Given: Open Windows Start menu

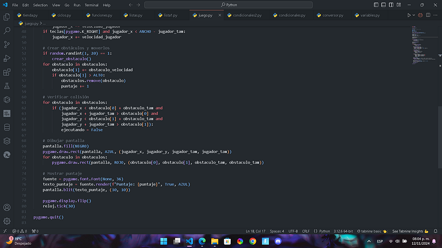Looking at the screenshot, I should pos(164,241).
